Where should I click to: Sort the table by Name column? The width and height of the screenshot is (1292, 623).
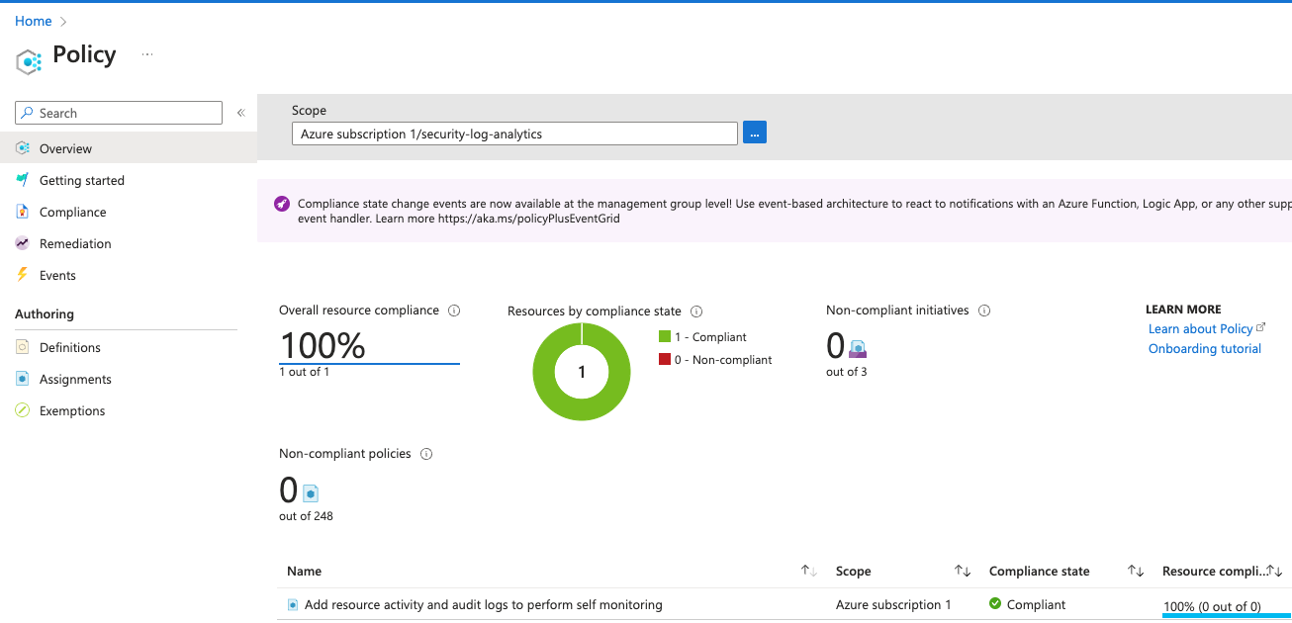tap(808, 572)
